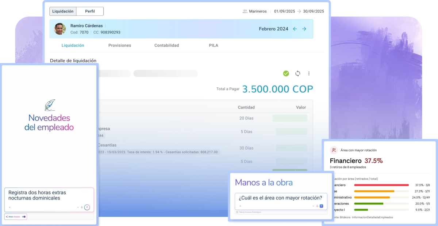Viewport: 438px width, 226px height.
Task: Click plus icon in Manos a la obra box
Action: coord(240,206)
